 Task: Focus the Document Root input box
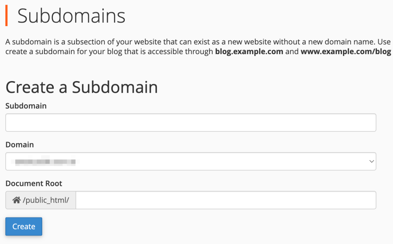click(x=226, y=200)
